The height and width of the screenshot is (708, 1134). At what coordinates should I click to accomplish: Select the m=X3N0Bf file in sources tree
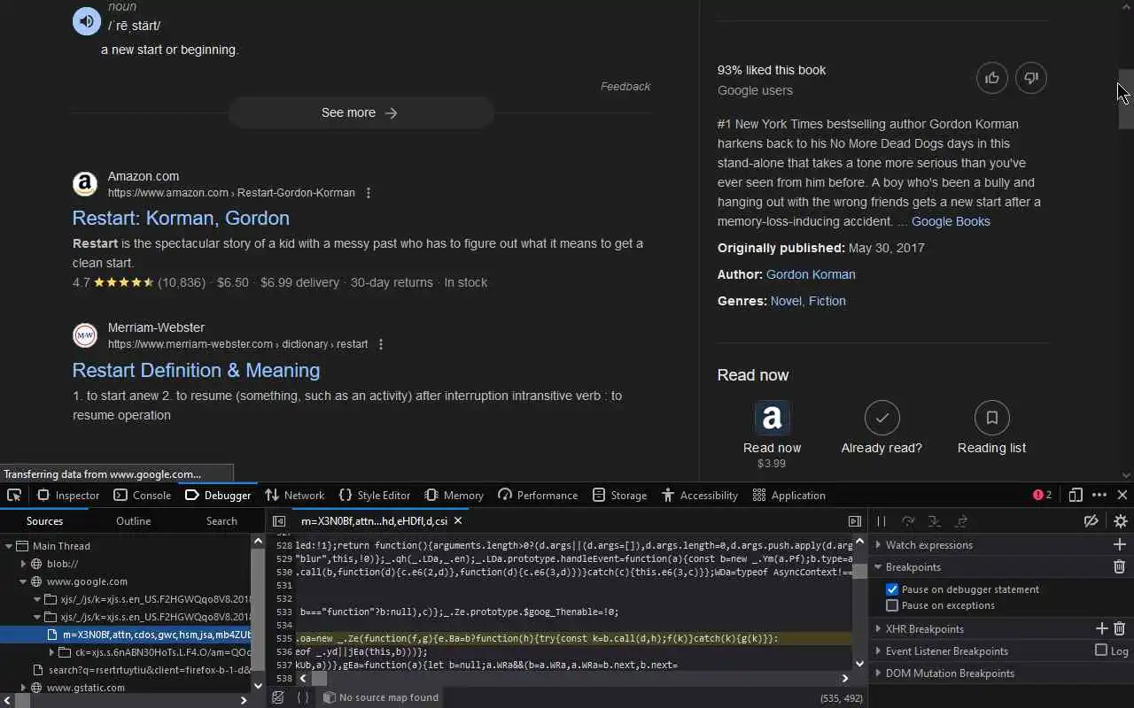126,635
